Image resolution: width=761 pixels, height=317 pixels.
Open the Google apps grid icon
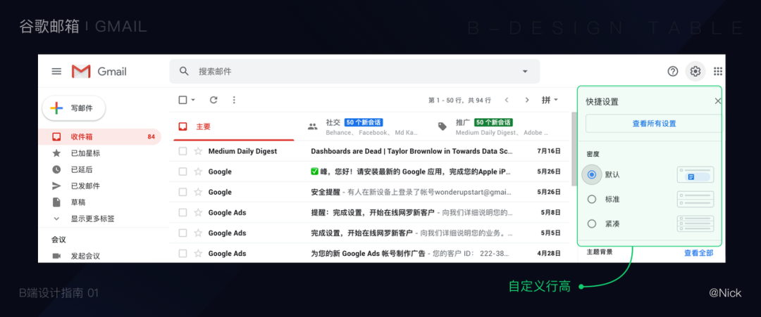(718, 71)
